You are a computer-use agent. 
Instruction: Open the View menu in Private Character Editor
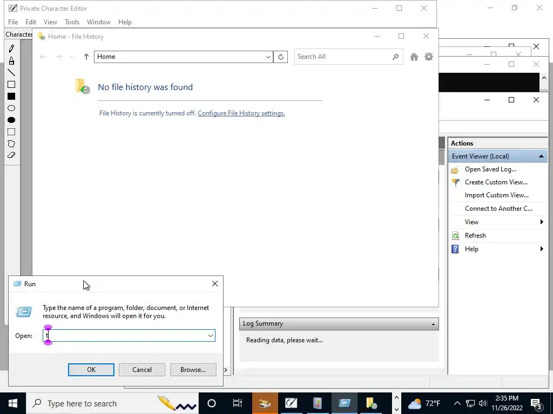(50, 22)
